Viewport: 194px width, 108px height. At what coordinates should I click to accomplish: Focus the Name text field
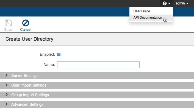coord(98,65)
